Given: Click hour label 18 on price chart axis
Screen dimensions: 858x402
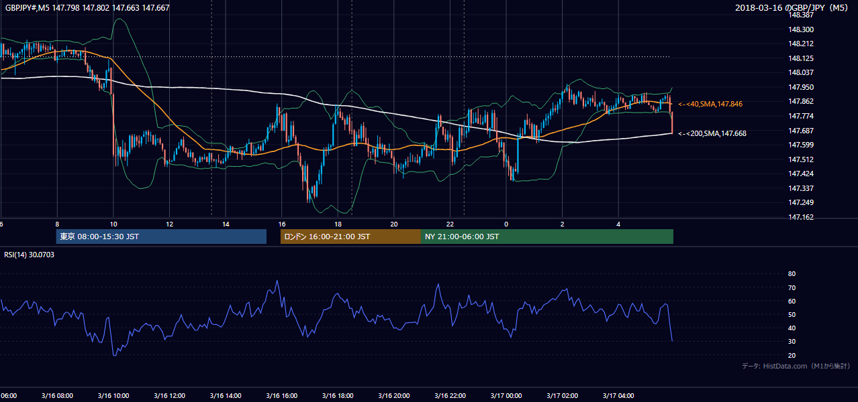Looking at the screenshot, I should pos(338,224).
